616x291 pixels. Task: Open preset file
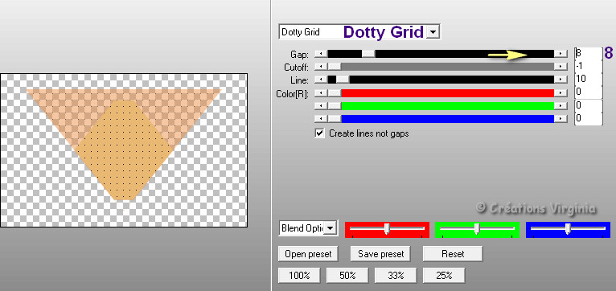click(308, 254)
